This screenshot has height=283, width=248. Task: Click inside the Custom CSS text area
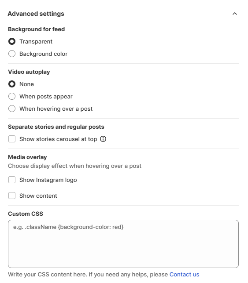123,244
